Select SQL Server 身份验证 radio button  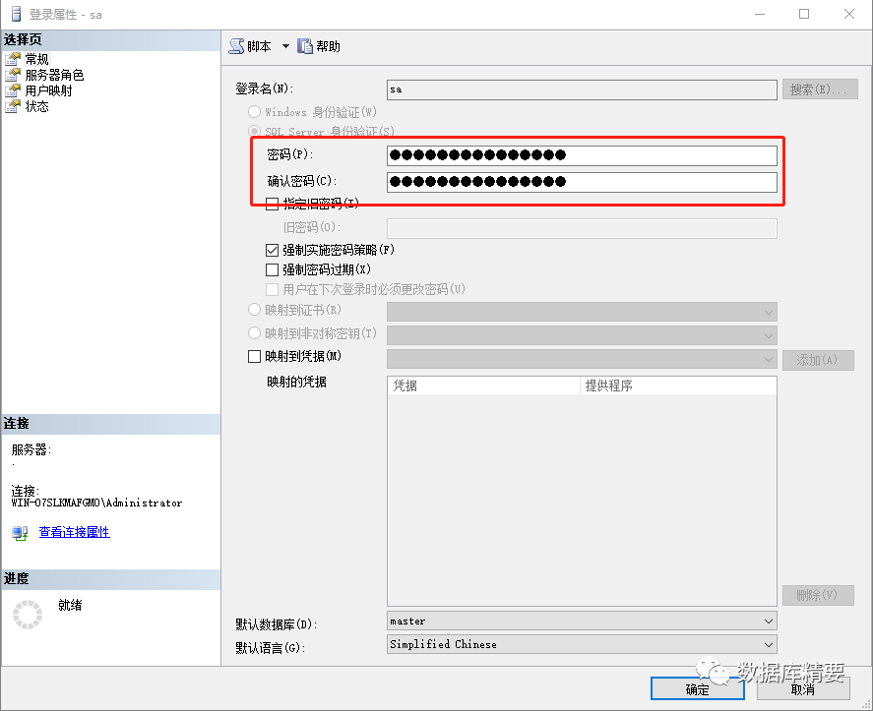point(255,132)
